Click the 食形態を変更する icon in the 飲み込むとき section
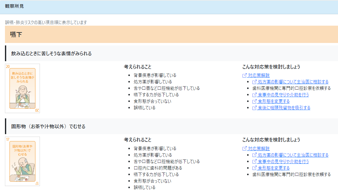The width and height of the screenshot is (338, 195). pyautogui.click(x=255, y=101)
